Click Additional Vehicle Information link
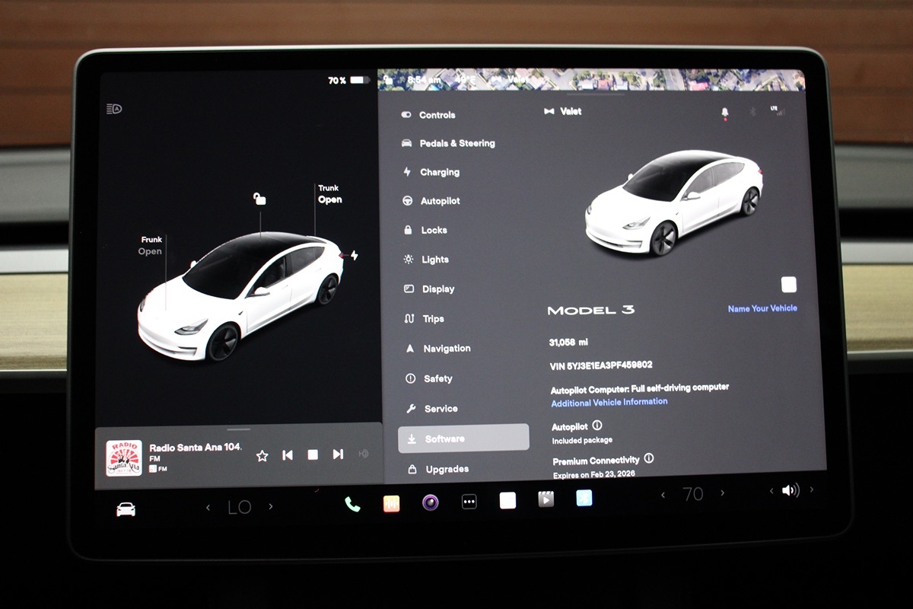The height and width of the screenshot is (609, 913). point(609,402)
